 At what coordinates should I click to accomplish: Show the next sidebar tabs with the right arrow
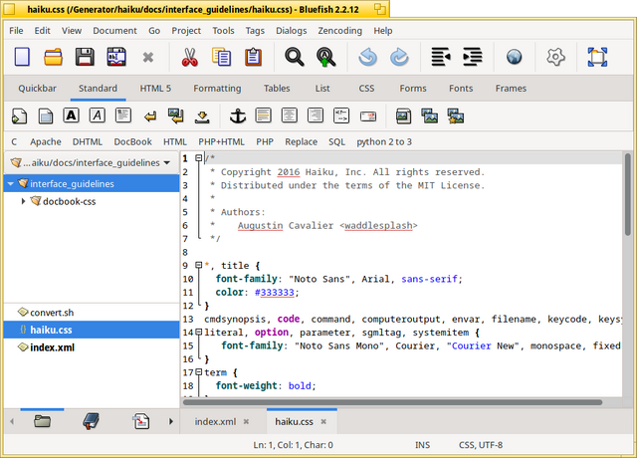(171, 421)
